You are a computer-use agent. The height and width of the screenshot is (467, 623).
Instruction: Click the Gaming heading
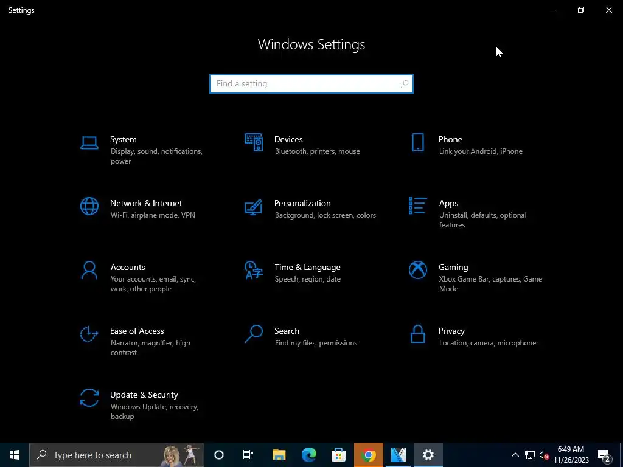(x=453, y=268)
